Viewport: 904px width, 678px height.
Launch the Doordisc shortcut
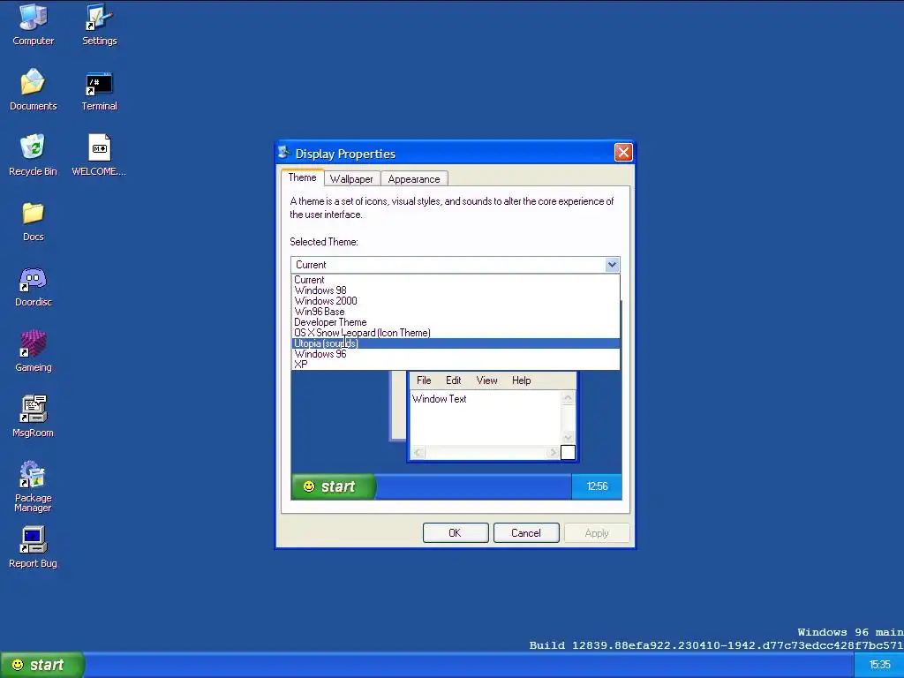pyautogui.click(x=33, y=285)
